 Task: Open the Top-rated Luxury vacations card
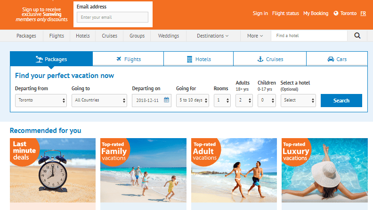point(324,170)
